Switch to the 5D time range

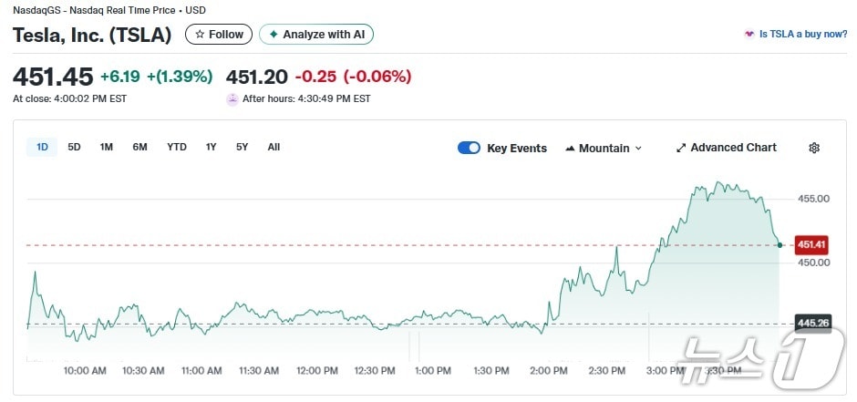(75, 147)
